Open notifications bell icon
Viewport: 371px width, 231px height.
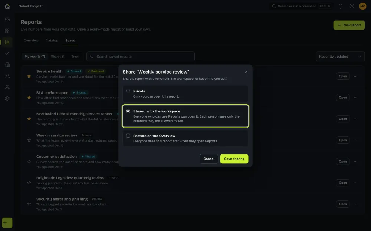pos(341,6)
